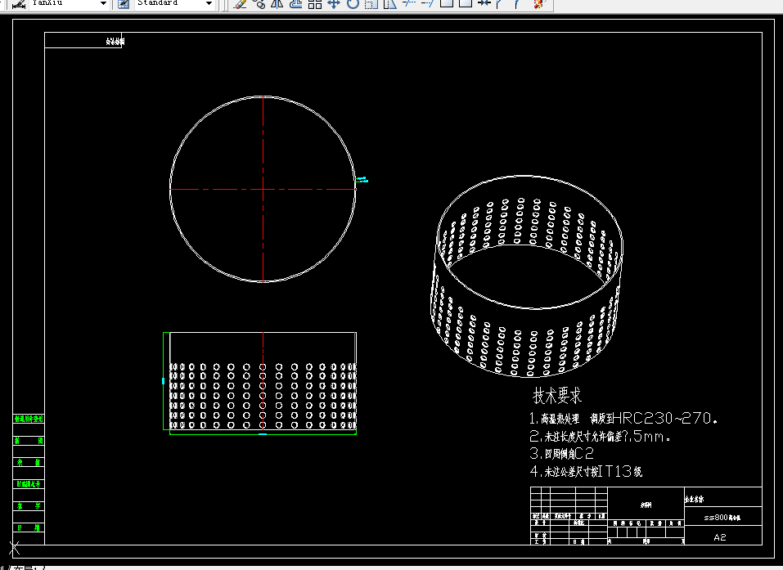Click the UCS origin icon in drawing corner
The width and height of the screenshot is (783, 570).
[15, 548]
